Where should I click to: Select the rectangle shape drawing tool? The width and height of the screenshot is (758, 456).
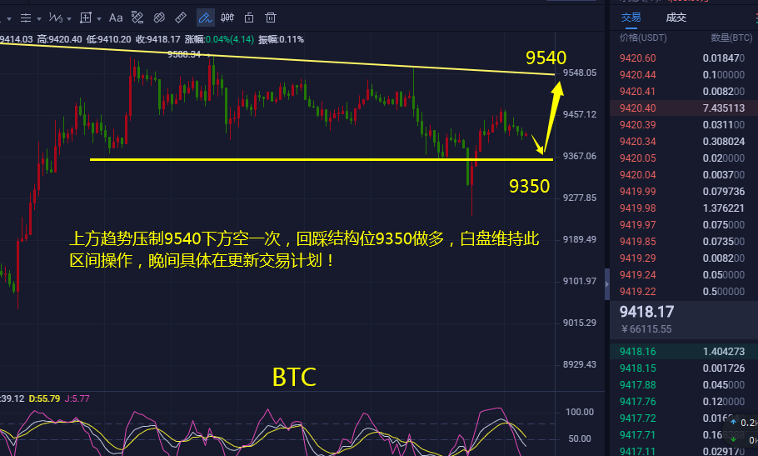[x=86, y=18]
